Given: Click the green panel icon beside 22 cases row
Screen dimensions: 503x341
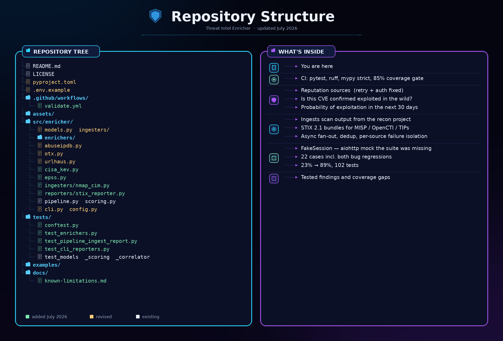Looking at the screenshot, I should coord(274,158).
